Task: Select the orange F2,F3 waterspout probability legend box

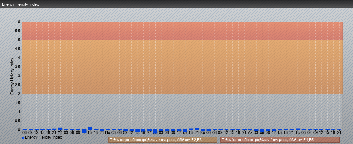Action: coord(162,140)
